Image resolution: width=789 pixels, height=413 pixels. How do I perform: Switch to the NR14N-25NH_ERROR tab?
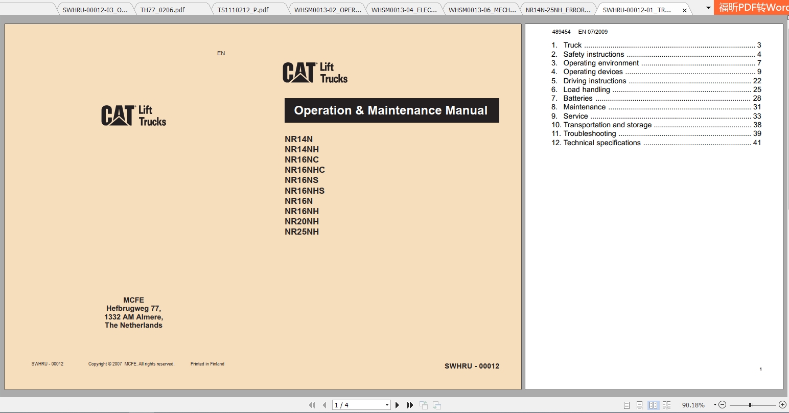point(559,10)
